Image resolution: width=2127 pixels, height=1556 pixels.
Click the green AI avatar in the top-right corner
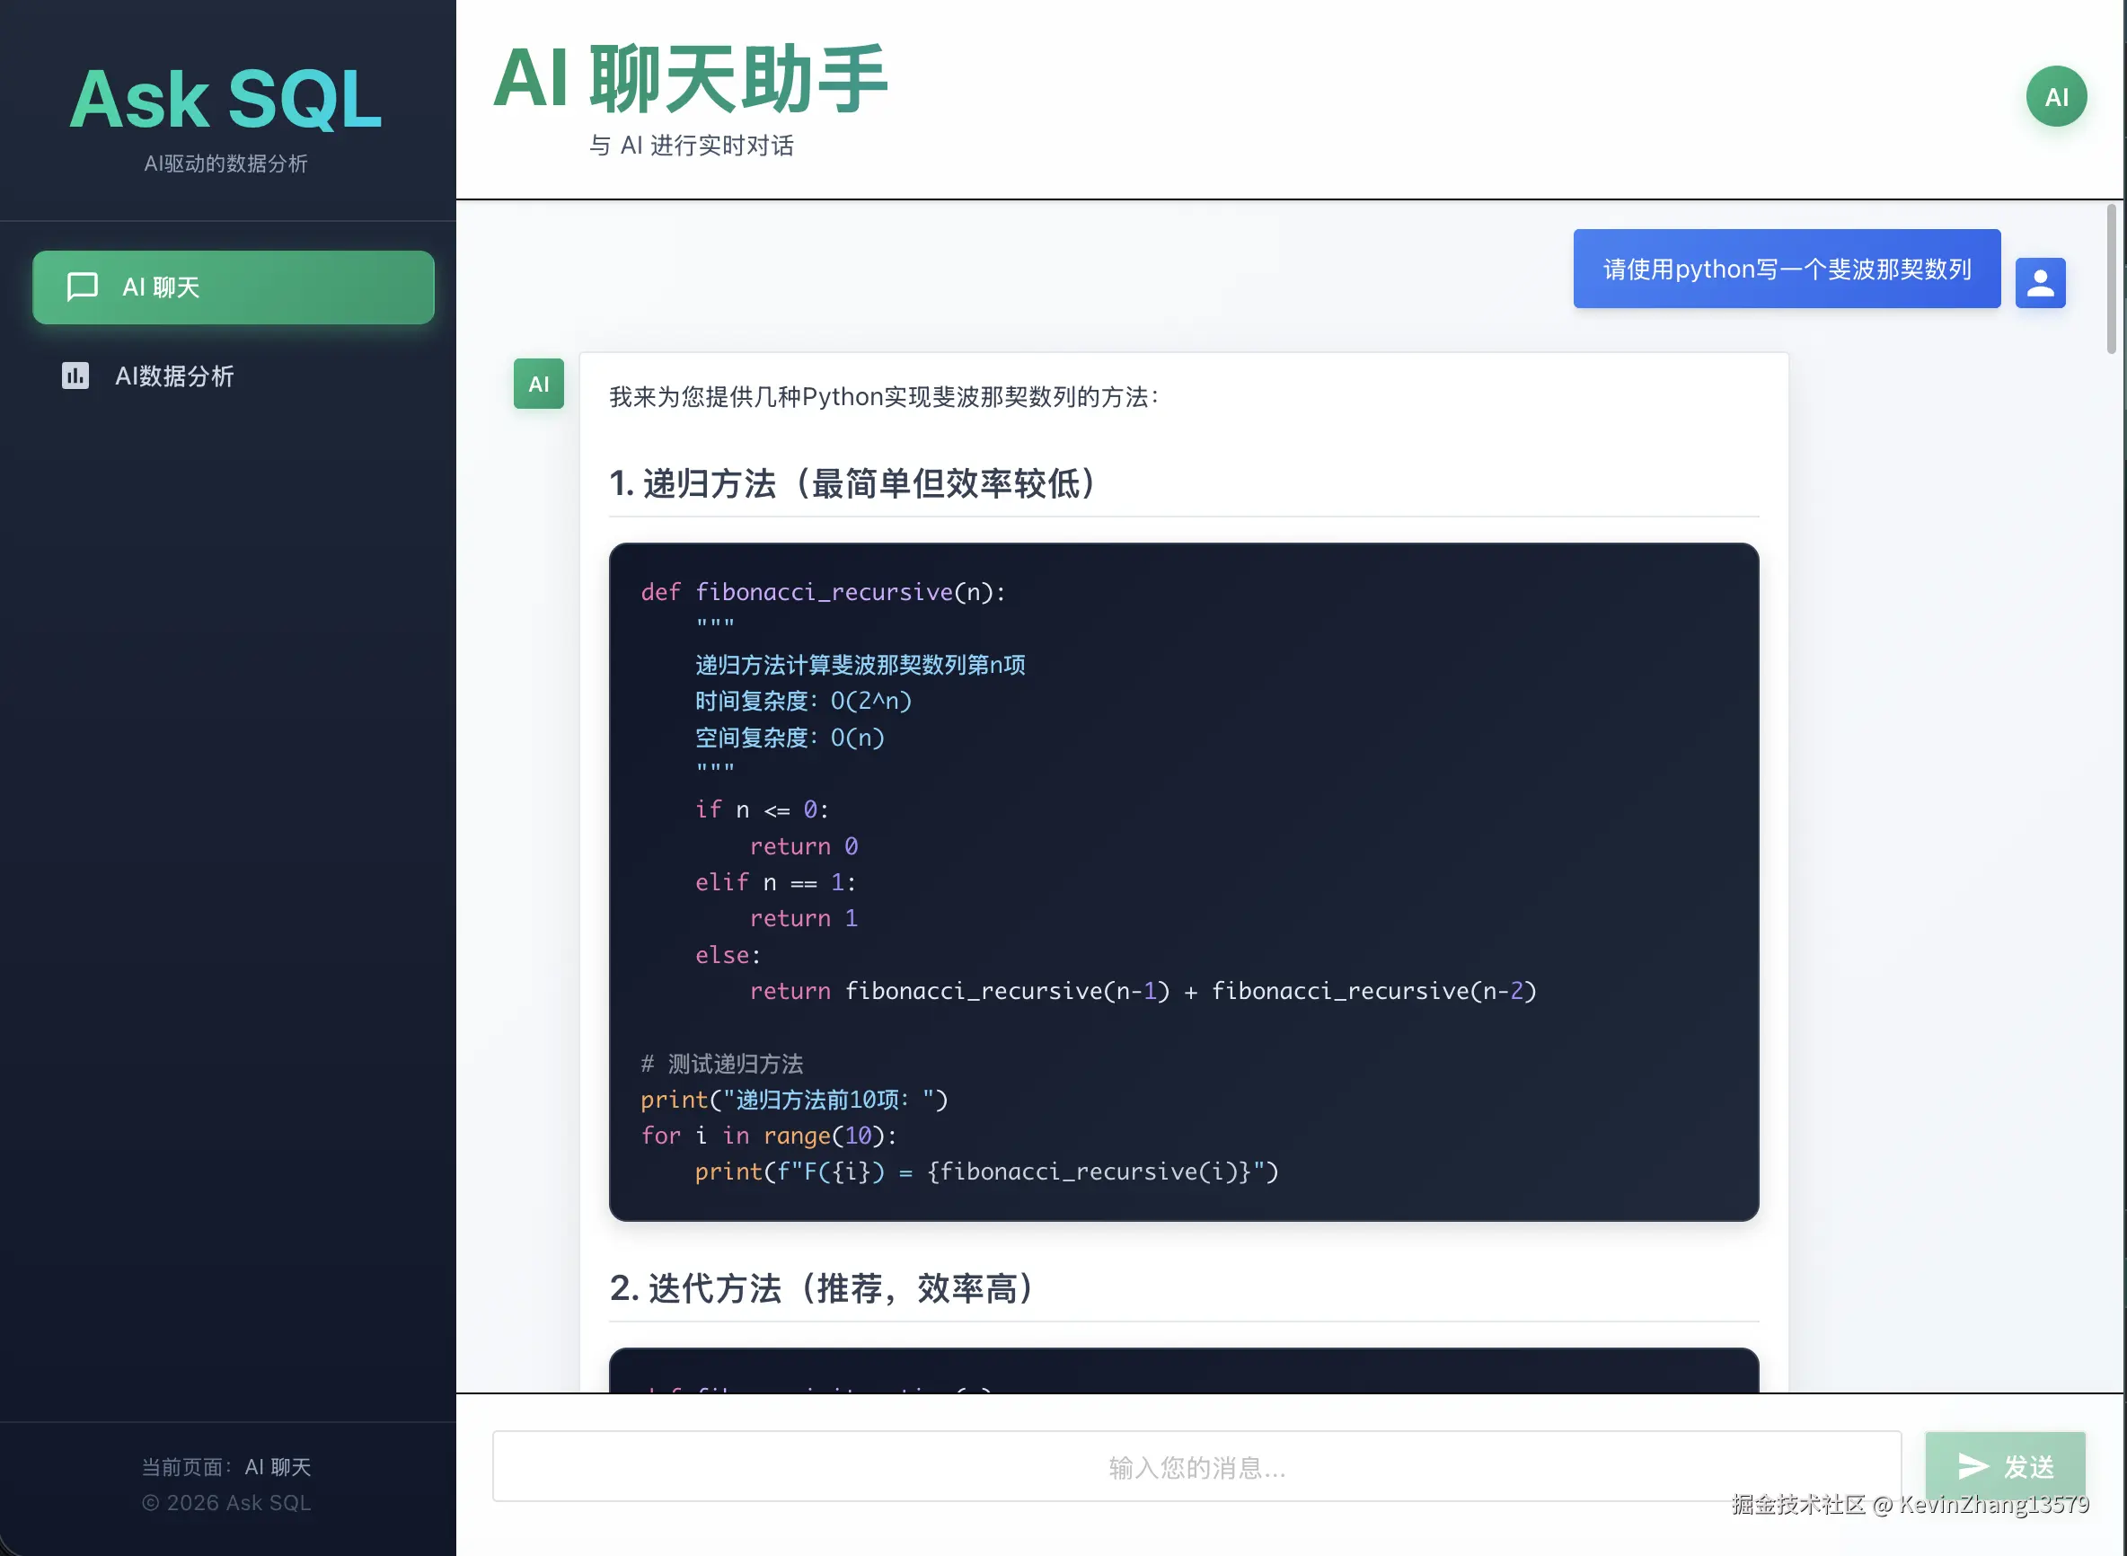click(2055, 96)
